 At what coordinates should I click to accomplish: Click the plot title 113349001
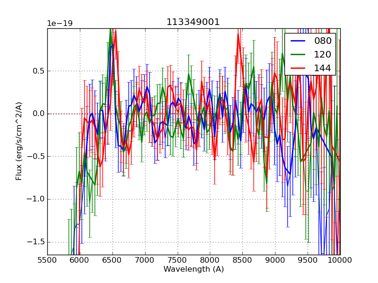(193, 22)
